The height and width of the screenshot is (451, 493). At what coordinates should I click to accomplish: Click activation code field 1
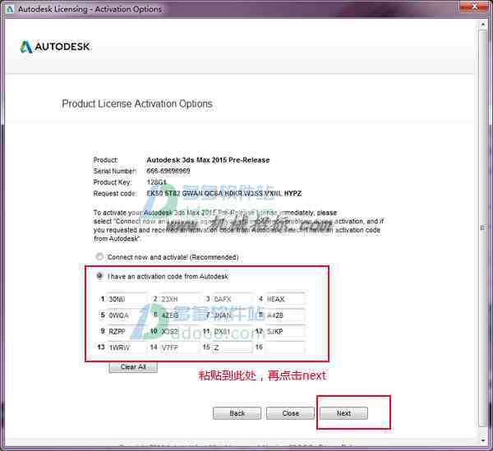(x=127, y=299)
